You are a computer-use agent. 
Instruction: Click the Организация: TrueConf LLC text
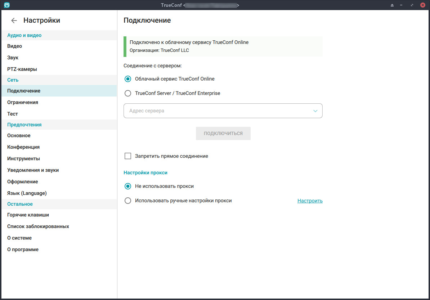(x=159, y=50)
